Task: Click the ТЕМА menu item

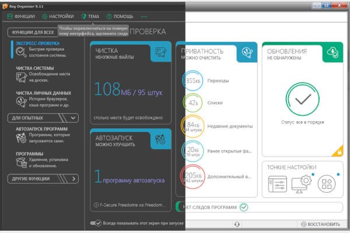Action: 90,16
